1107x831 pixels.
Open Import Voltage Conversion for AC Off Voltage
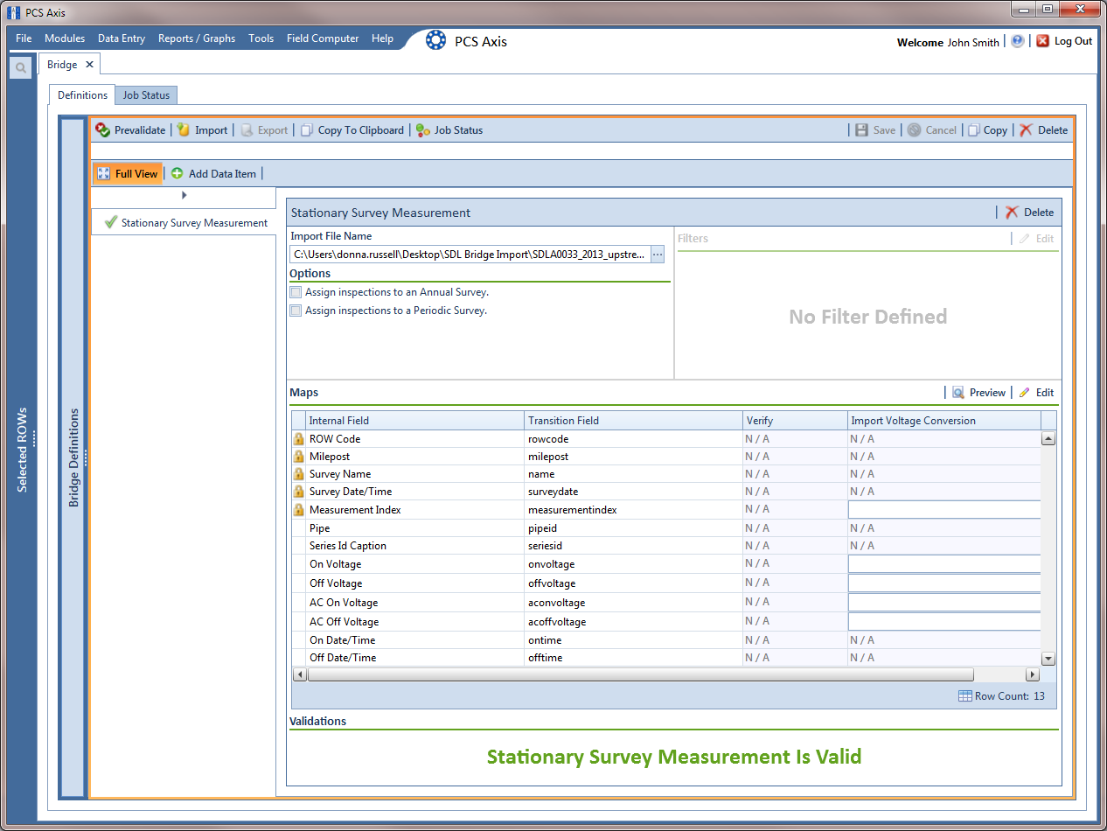pos(944,622)
